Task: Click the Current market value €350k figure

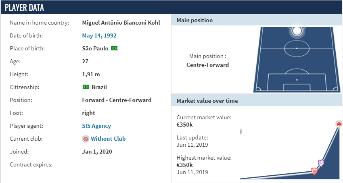Action: click(x=185, y=125)
